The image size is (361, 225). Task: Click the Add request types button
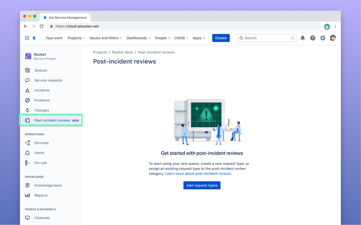pyautogui.click(x=202, y=185)
